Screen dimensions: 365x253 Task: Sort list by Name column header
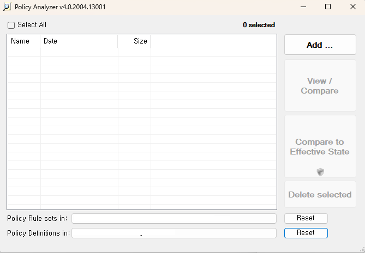pyautogui.click(x=21, y=41)
